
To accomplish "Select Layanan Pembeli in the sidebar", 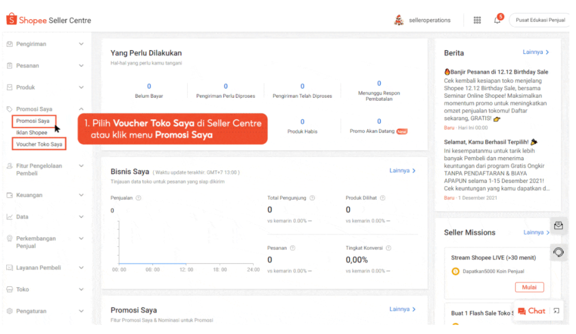I will pos(39,268).
